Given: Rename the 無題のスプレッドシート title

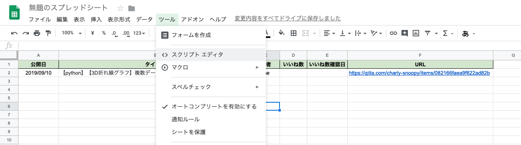Looking at the screenshot, I should click(x=69, y=8).
